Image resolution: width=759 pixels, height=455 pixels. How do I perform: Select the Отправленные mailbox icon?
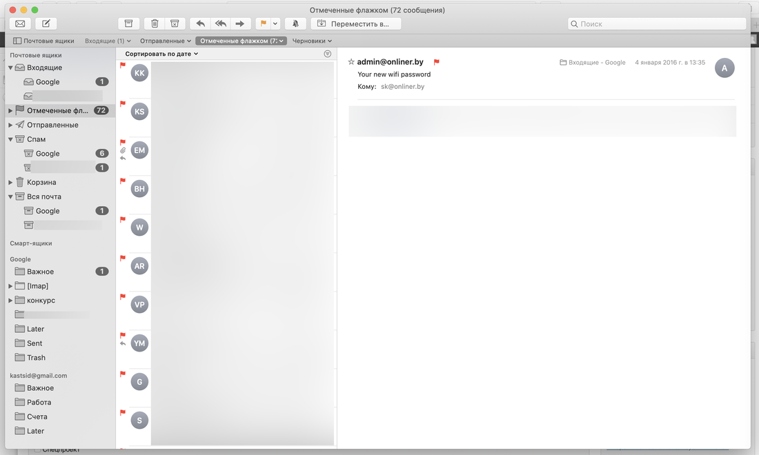click(20, 125)
